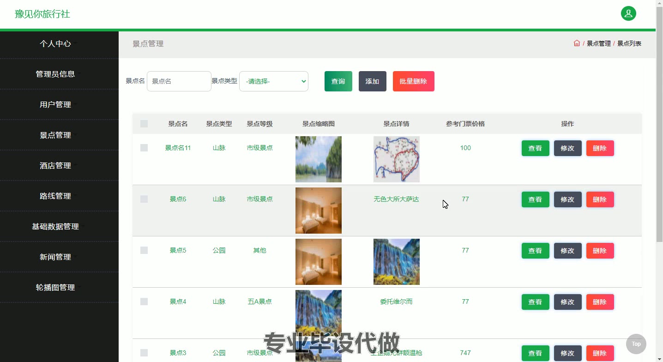
Task: Click the 景点管理 breadcrumb link
Action: coord(599,43)
